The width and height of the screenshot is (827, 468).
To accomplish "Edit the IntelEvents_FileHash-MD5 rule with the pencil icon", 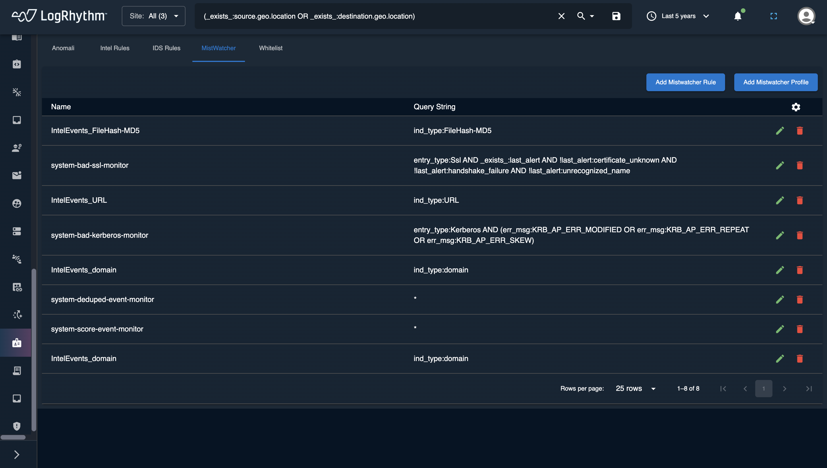I will click(x=780, y=130).
